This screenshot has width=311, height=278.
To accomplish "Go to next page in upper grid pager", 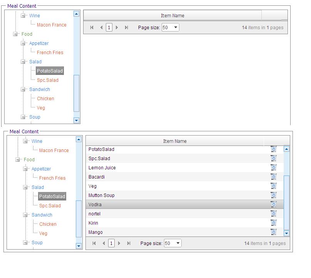I will [x=117, y=28].
